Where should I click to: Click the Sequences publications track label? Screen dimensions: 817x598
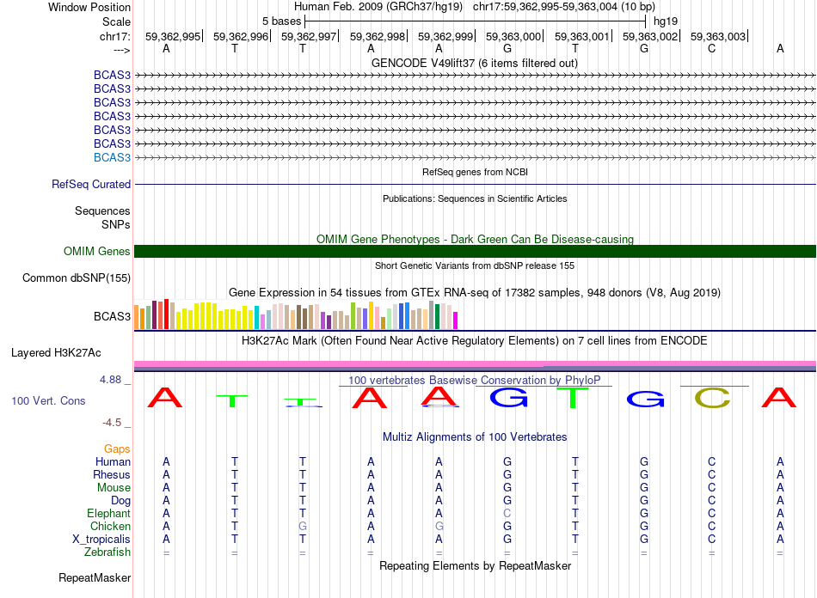pyautogui.click(x=102, y=211)
